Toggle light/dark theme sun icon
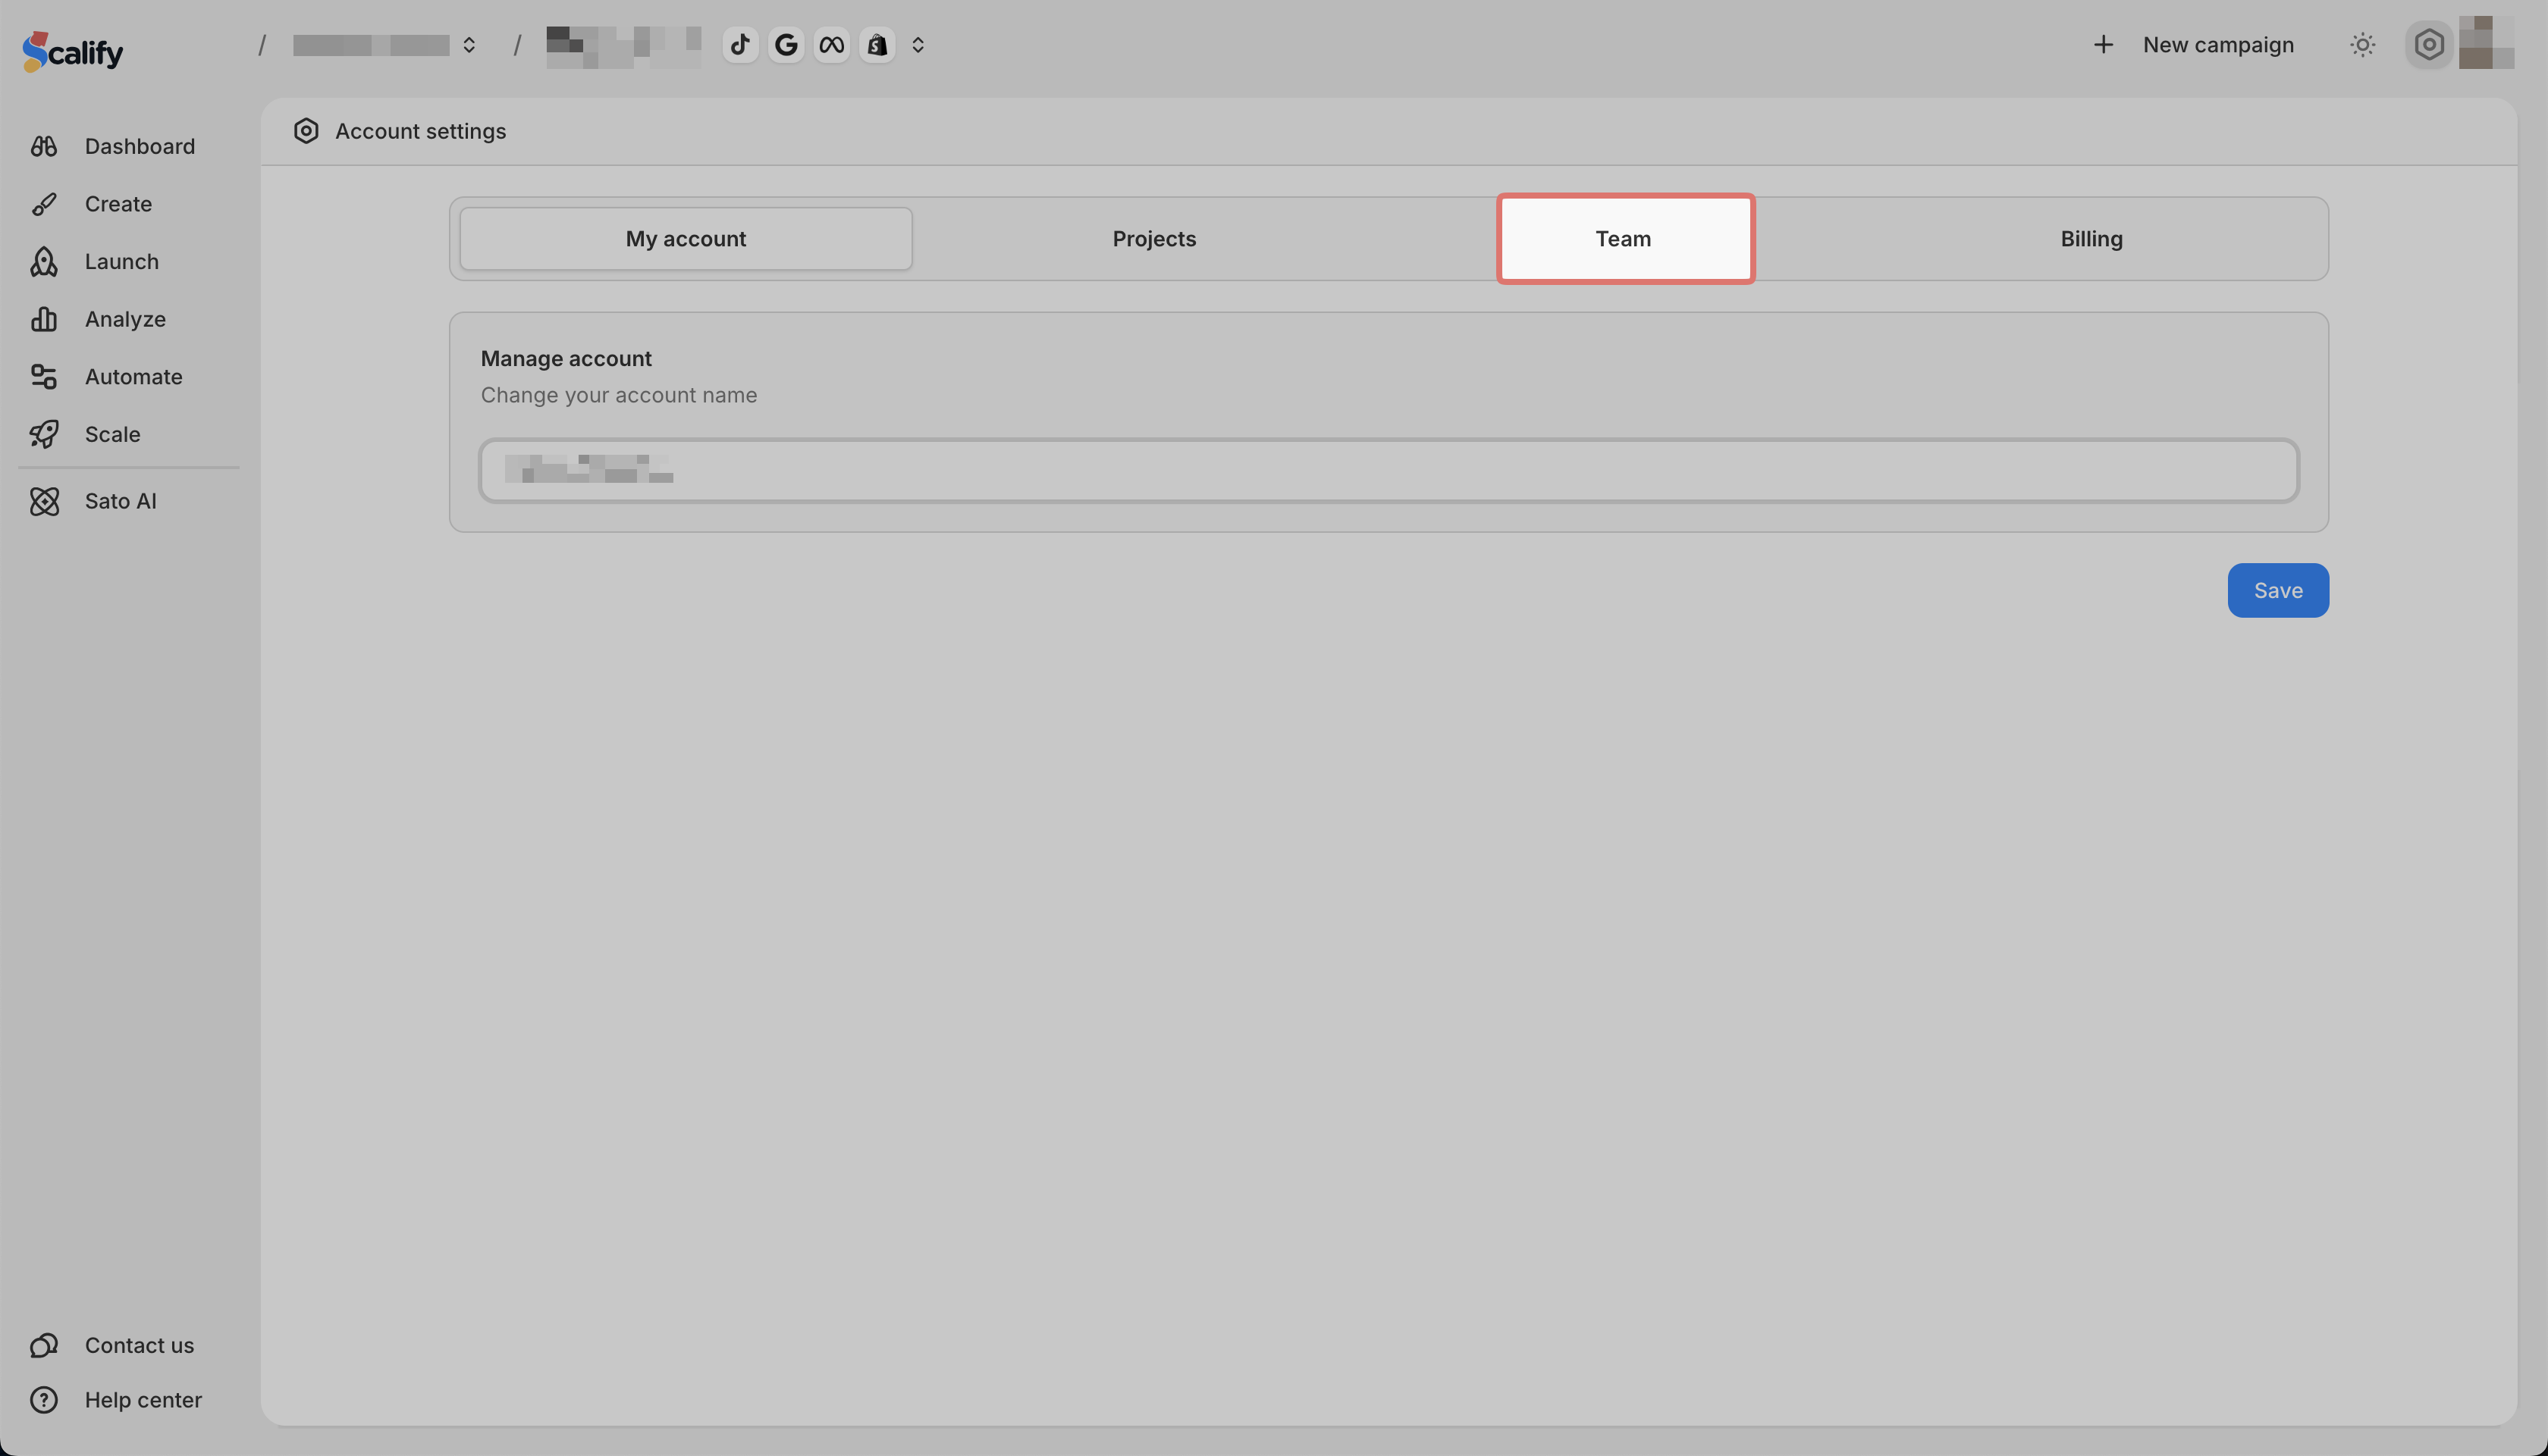This screenshot has height=1456, width=2548. tap(2362, 45)
